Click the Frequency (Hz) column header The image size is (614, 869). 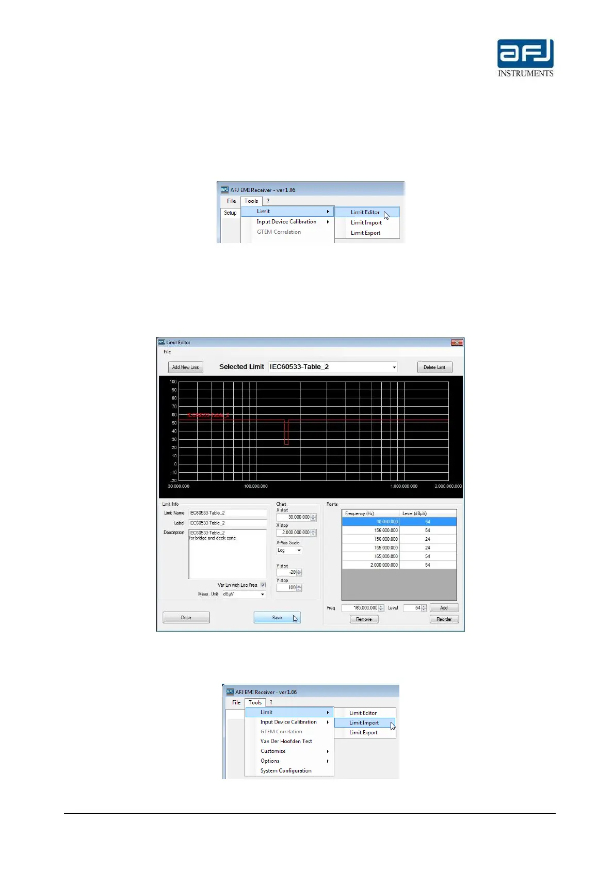pos(371,513)
